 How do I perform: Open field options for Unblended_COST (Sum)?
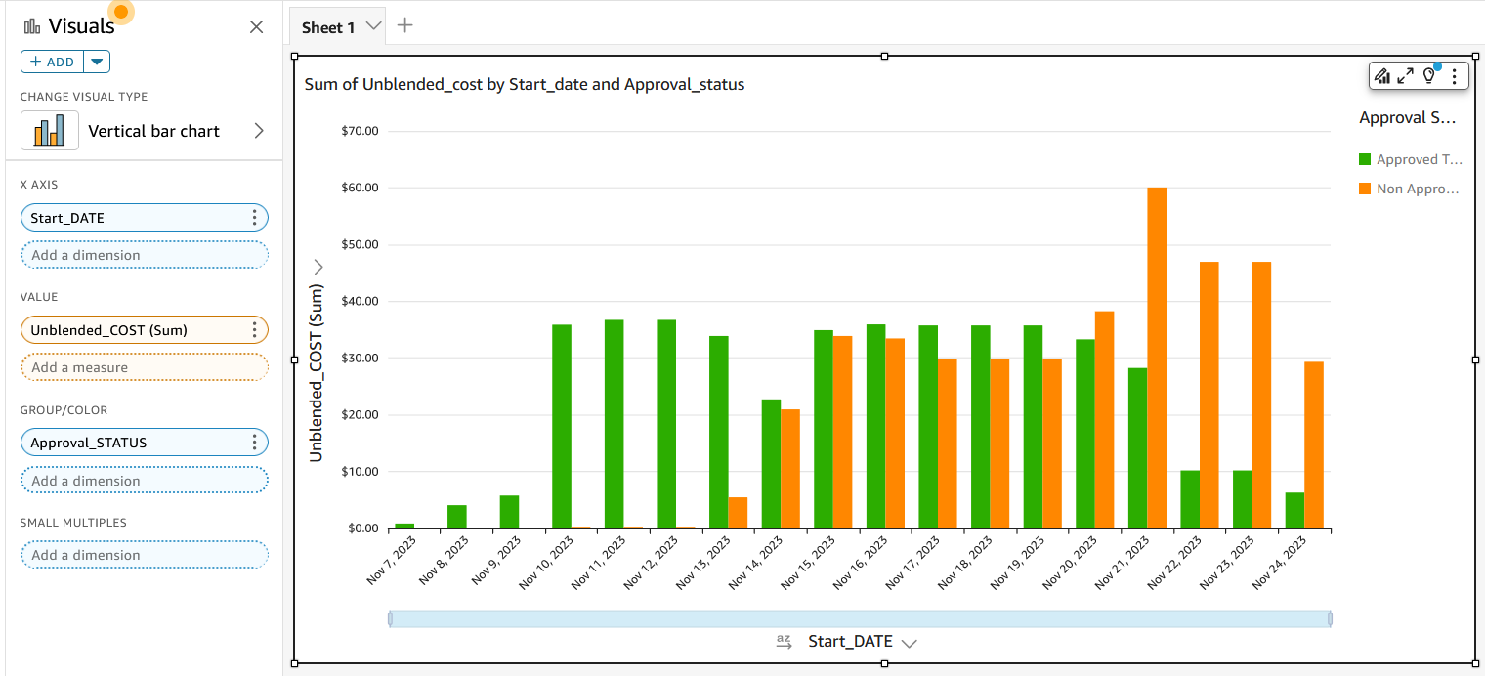click(254, 329)
